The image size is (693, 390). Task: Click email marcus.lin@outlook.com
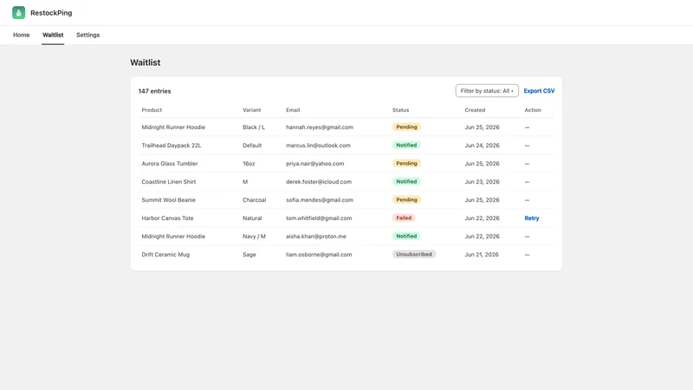point(318,146)
